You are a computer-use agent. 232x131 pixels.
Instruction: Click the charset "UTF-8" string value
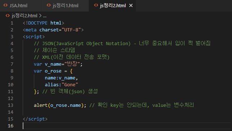click(x=71, y=30)
